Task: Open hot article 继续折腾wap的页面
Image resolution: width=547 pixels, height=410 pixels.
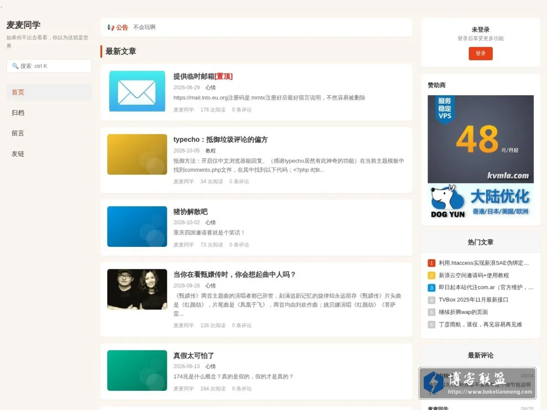Action: [x=464, y=312]
